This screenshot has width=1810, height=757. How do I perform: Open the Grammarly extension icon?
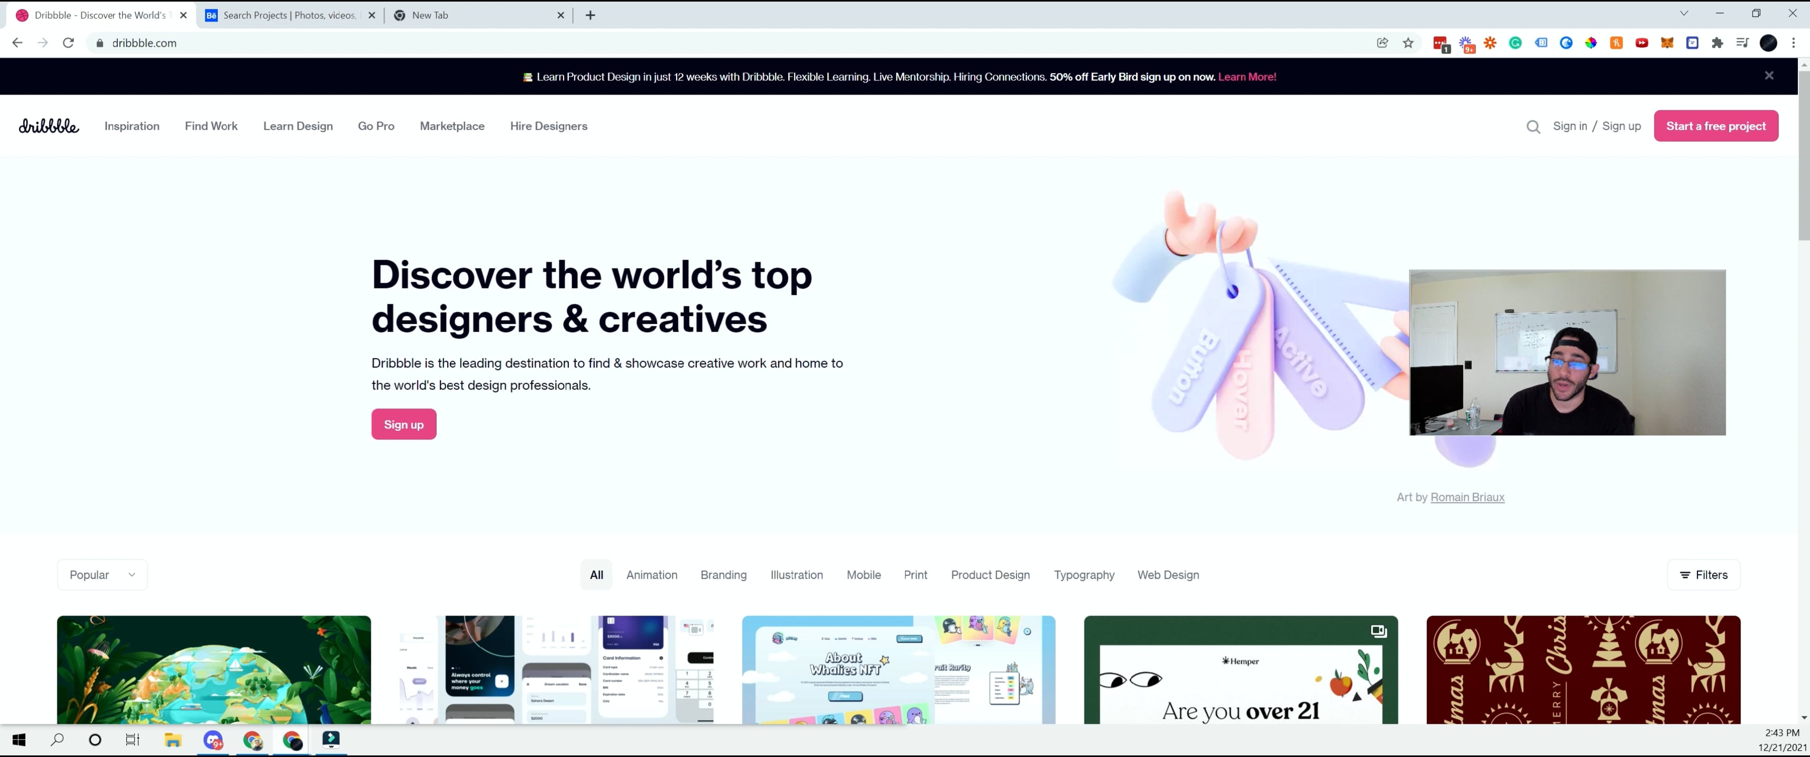(1515, 43)
